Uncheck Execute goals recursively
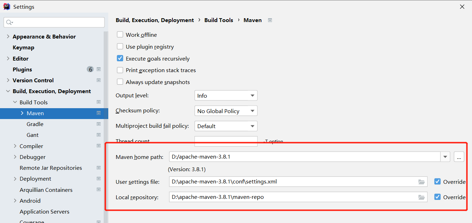The height and width of the screenshot is (223, 472). (120, 58)
